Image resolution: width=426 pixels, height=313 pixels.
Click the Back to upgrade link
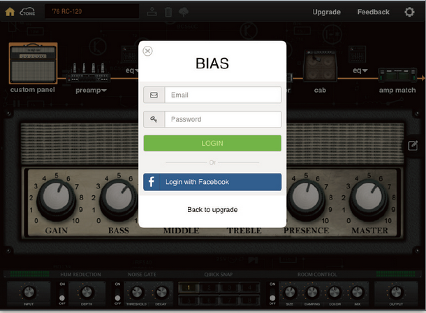tap(212, 209)
